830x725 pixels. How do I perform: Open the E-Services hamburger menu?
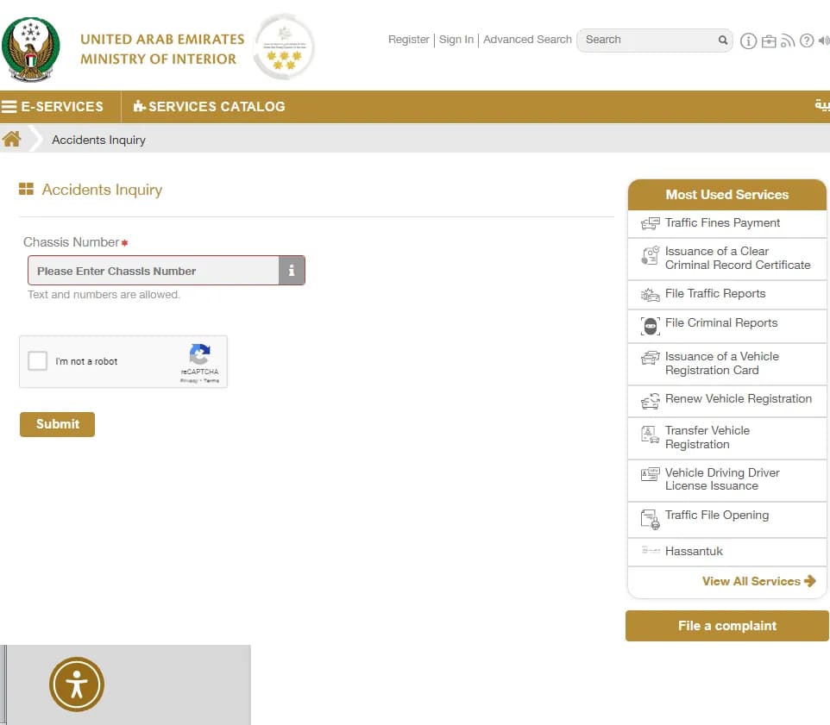click(53, 107)
